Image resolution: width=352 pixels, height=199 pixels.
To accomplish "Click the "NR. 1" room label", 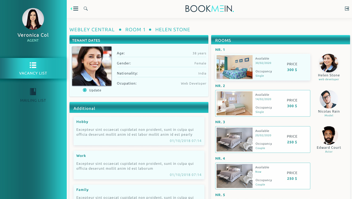I will [220, 50].
